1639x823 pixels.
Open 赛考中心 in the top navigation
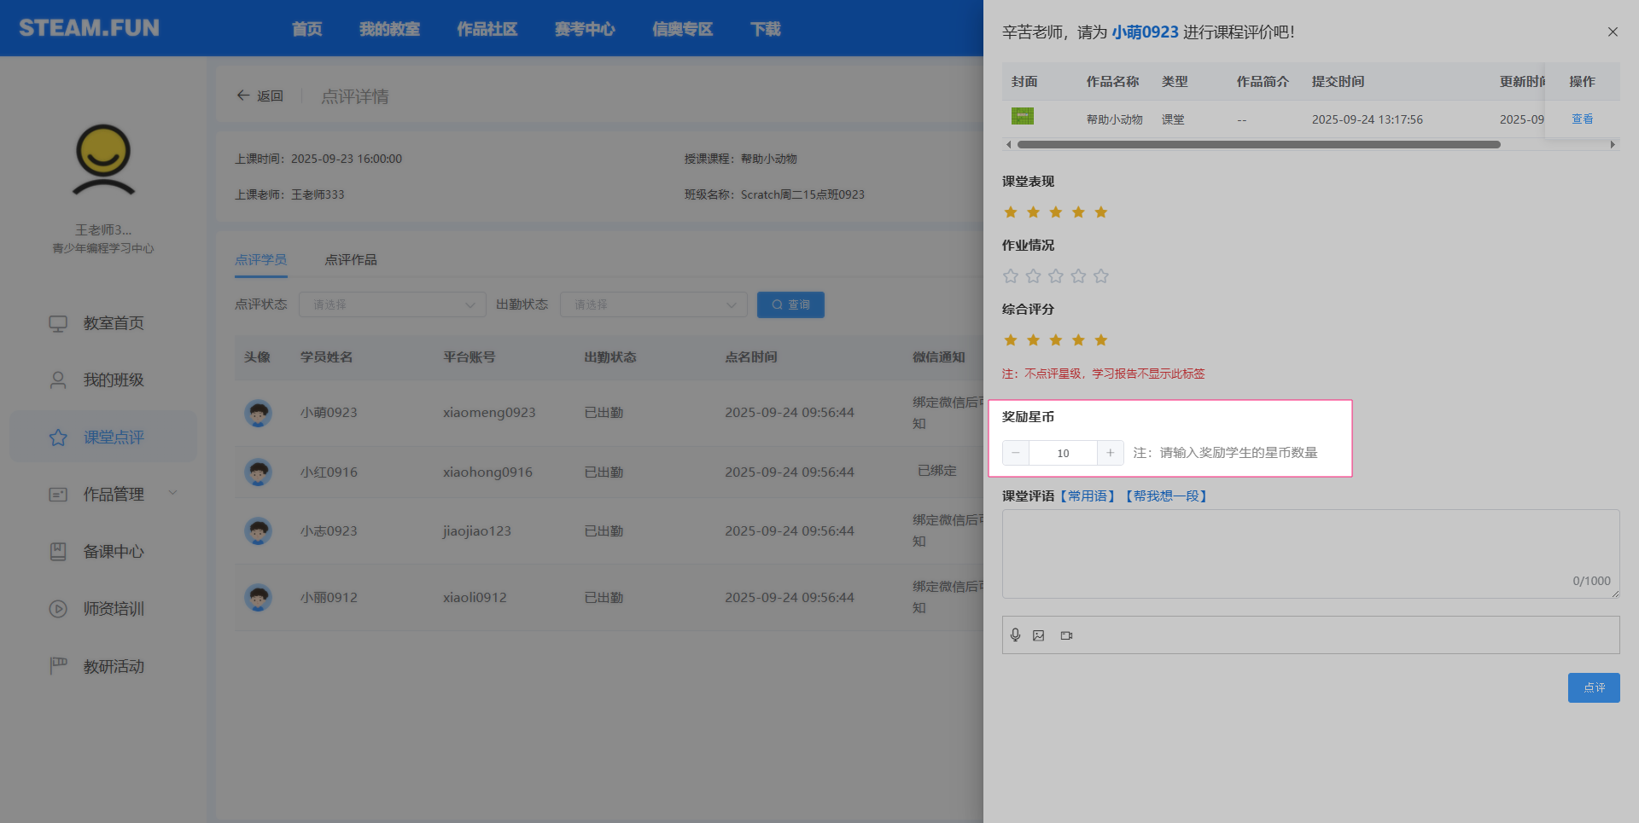click(584, 29)
